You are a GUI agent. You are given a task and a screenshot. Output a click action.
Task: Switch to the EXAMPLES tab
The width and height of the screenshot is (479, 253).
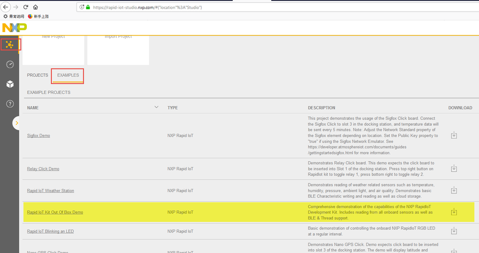pos(68,75)
